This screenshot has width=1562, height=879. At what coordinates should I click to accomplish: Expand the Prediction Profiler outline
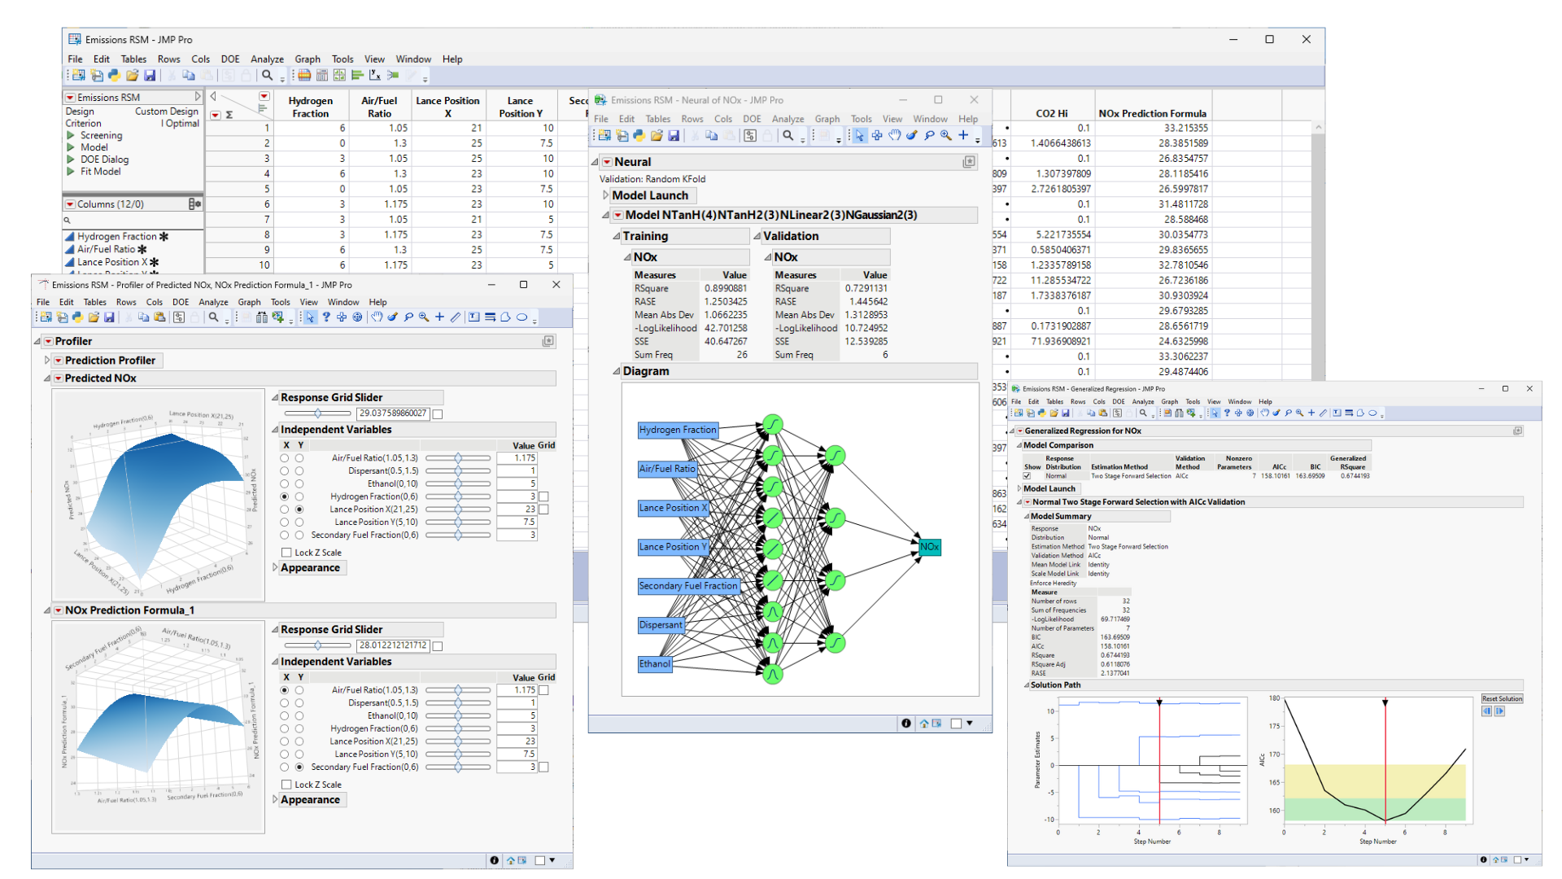tap(47, 361)
